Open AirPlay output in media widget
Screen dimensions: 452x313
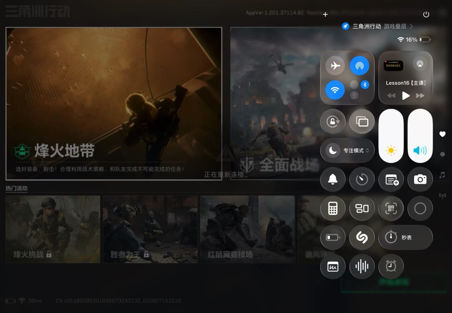click(420, 63)
